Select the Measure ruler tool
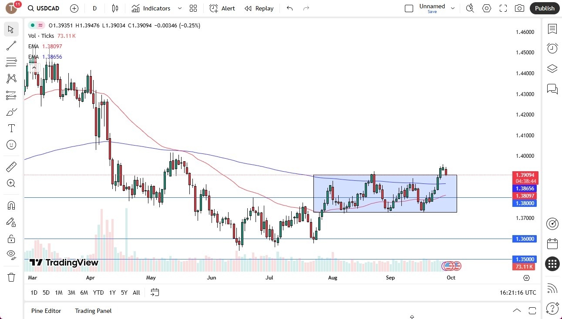This screenshot has height=319, width=562. 11,166
